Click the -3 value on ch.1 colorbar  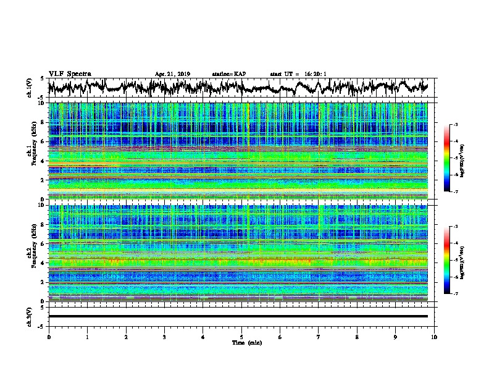pos(455,125)
